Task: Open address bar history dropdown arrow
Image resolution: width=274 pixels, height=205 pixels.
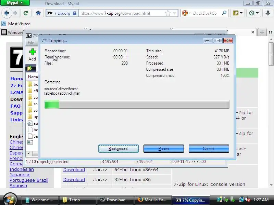Action: coord(174,13)
